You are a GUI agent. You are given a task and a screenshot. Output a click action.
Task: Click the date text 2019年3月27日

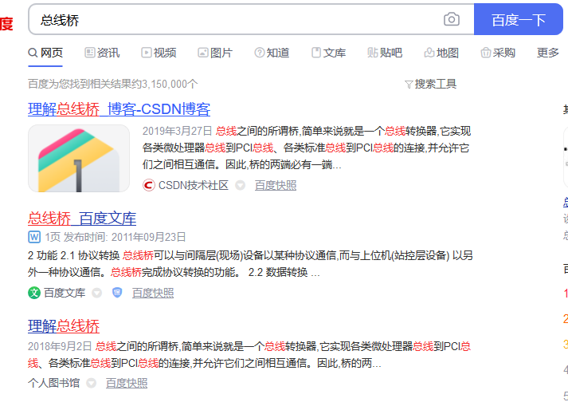177,131
